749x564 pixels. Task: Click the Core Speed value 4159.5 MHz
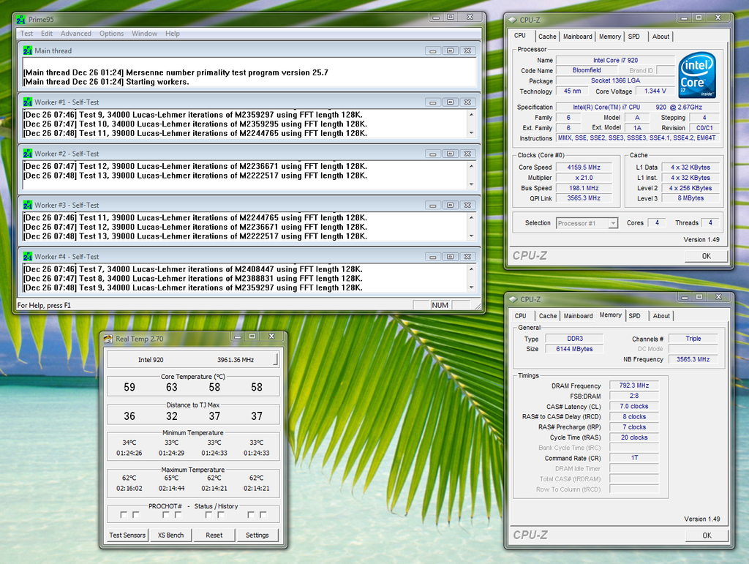pyautogui.click(x=584, y=168)
